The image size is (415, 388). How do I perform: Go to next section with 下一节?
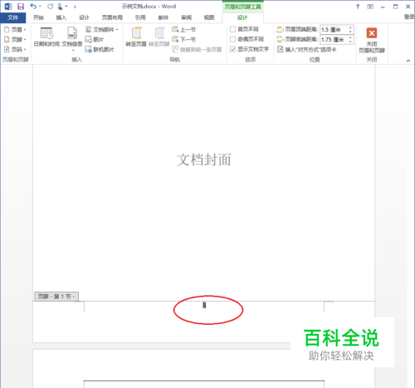(x=183, y=39)
